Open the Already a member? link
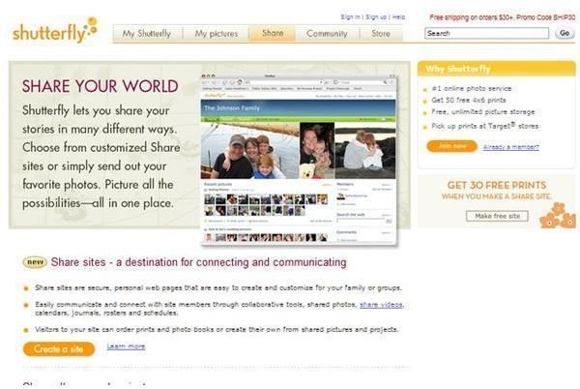Image resolution: width=580 pixels, height=389 pixels. tap(510, 147)
